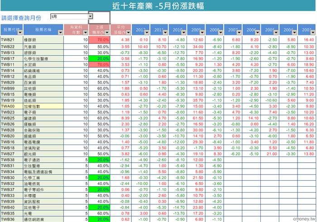
Task: Open filter dropdown for 2012 column
Action: 147,33
